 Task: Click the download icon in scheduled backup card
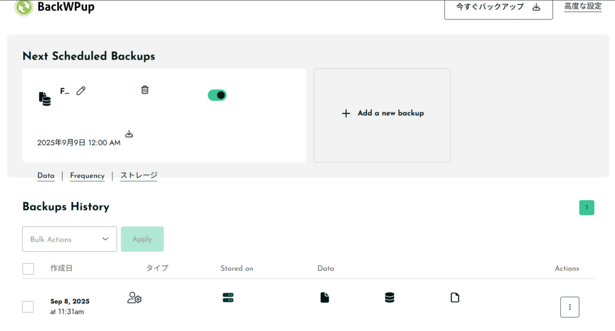(129, 133)
